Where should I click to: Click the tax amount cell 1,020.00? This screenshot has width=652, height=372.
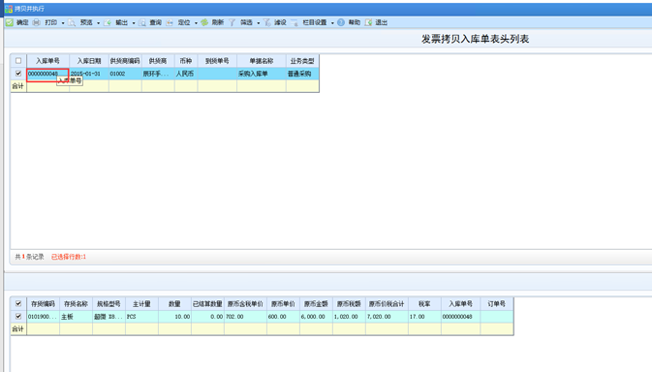point(349,317)
